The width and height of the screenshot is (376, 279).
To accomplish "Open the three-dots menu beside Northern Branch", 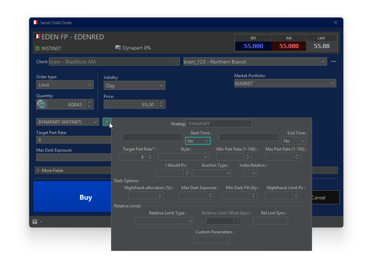I will tap(333, 61).
